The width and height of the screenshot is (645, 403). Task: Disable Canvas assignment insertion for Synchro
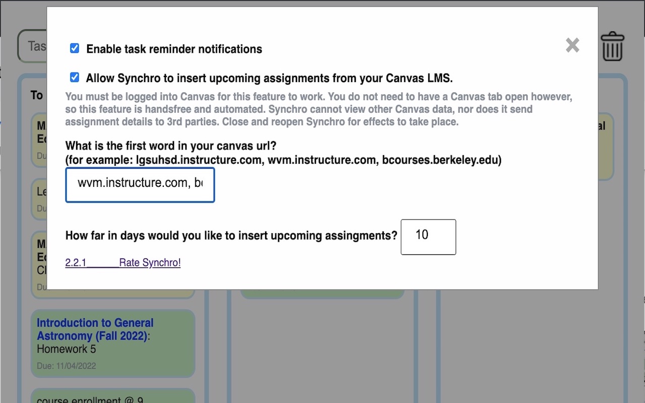click(x=75, y=77)
